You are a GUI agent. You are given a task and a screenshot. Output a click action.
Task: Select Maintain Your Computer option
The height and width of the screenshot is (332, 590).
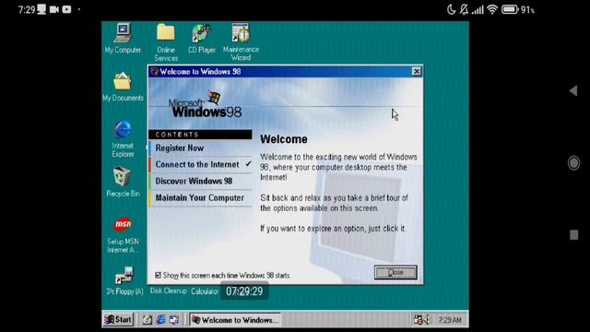pyautogui.click(x=200, y=197)
